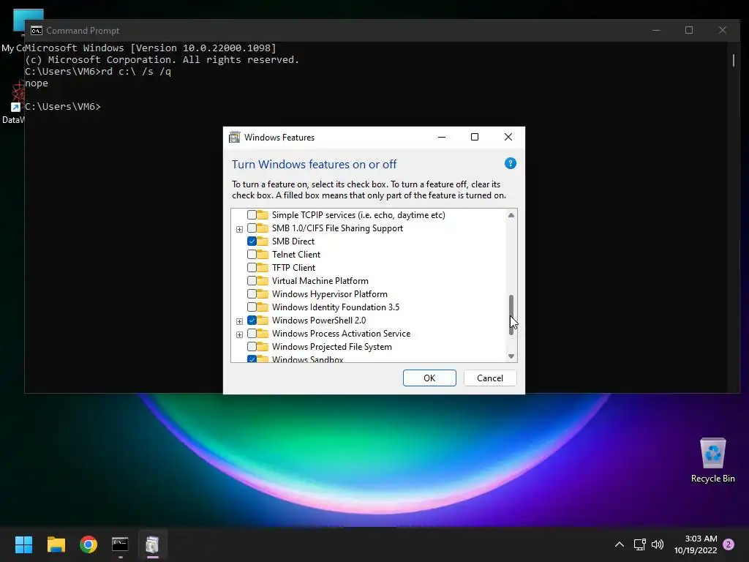749x562 pixels.
Task: Cancel the Windows Features dialog
Action: click(x=490, y=378)
